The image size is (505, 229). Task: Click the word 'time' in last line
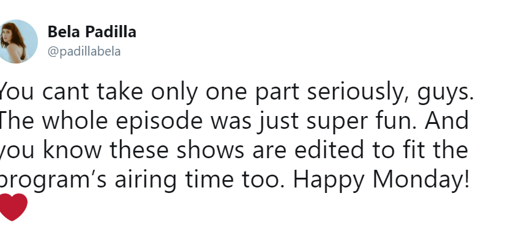(x=209, y=180)
